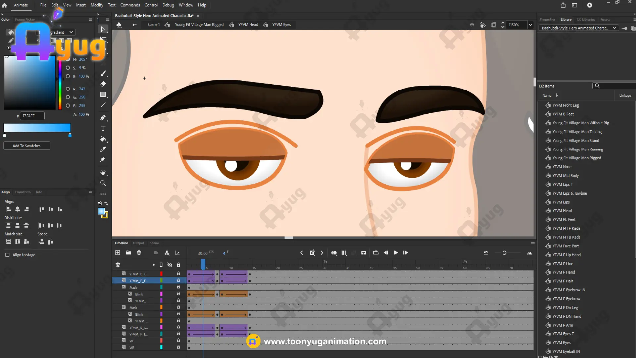Select the Line tool

tap(103, 105)
